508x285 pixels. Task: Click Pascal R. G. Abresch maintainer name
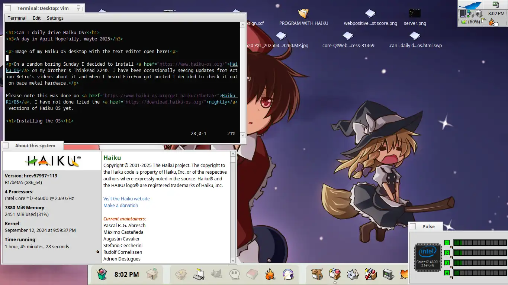[x=124, y=225]
